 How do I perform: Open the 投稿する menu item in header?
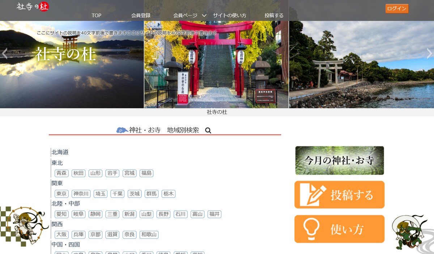tap(274, 16)
